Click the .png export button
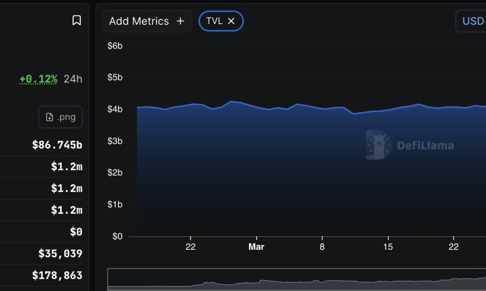 pyautogui.click(x=60, y=117)
